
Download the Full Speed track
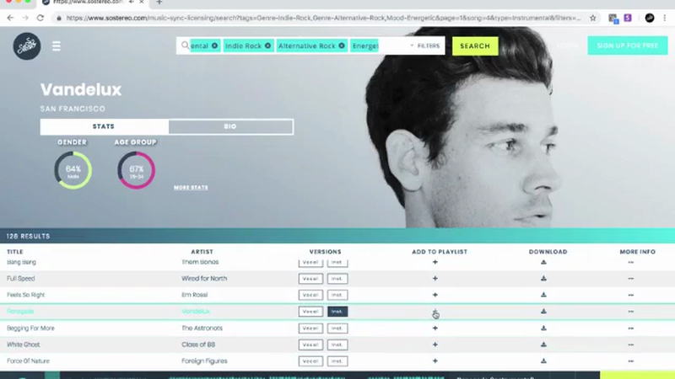tap(543, 279)
